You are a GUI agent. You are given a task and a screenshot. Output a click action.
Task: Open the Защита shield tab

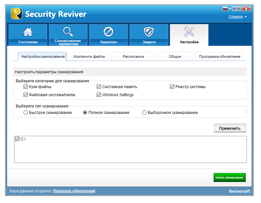click(x=149, y=35)
